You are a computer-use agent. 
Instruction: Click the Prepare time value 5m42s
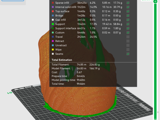81,76
